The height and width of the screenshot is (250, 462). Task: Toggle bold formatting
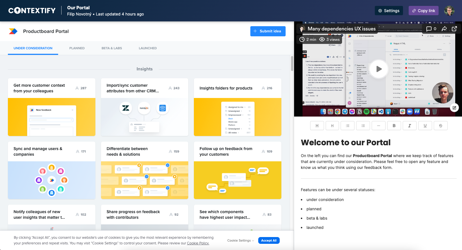pyautogui.click(x=394, y=126)
